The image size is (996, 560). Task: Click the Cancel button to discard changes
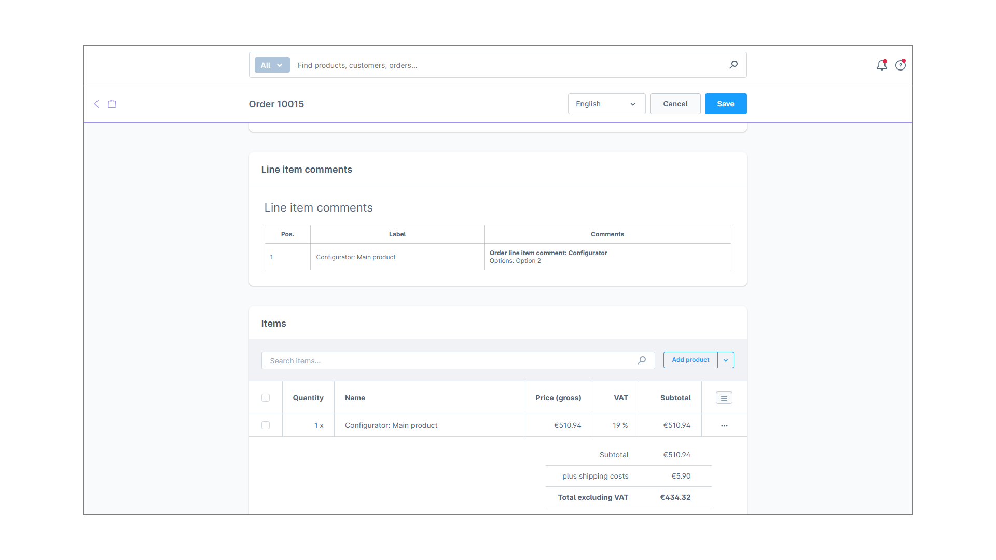click(x=675, y=103)
